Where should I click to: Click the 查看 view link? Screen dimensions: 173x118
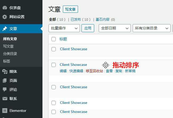click(109, 71)
